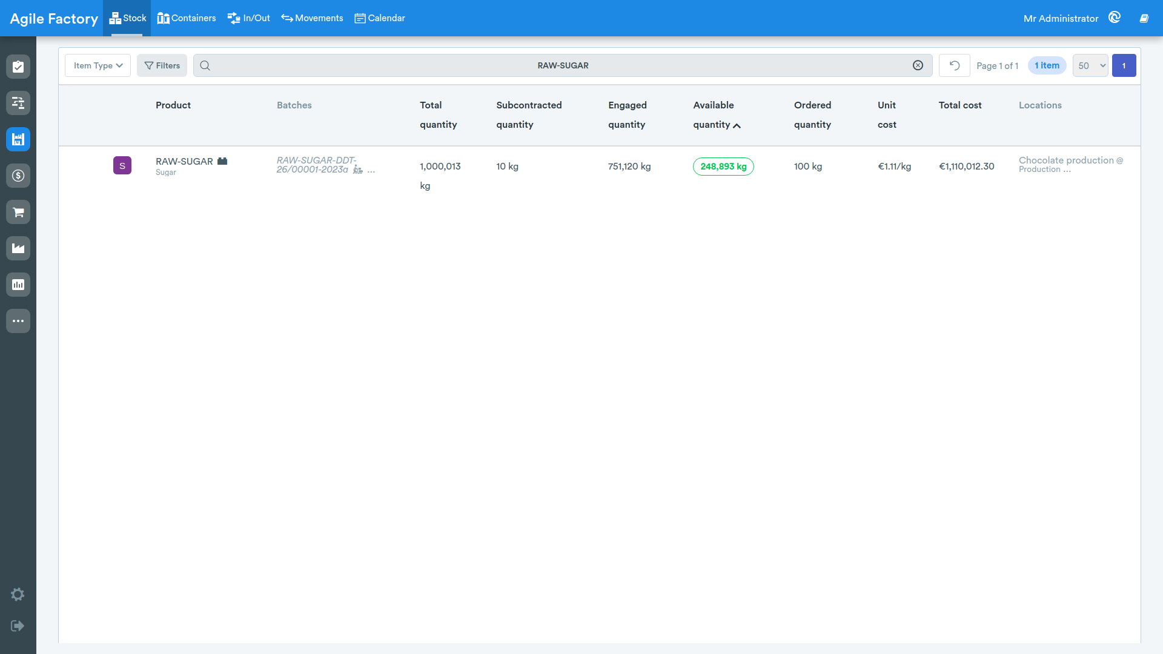Open the user profile spiral icon
This screenshot has width=1163, height=654.
tap(1115, 18)
